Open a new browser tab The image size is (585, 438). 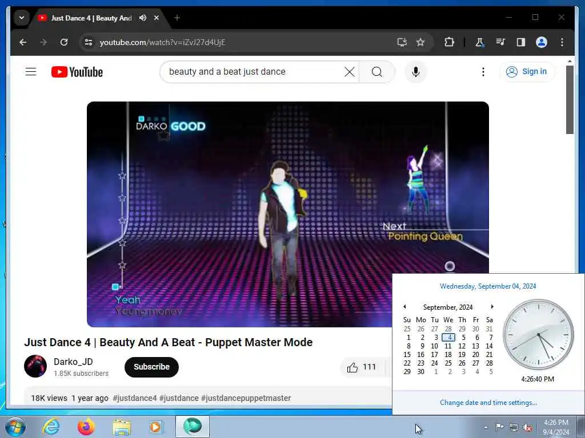(x=177, y=18)
